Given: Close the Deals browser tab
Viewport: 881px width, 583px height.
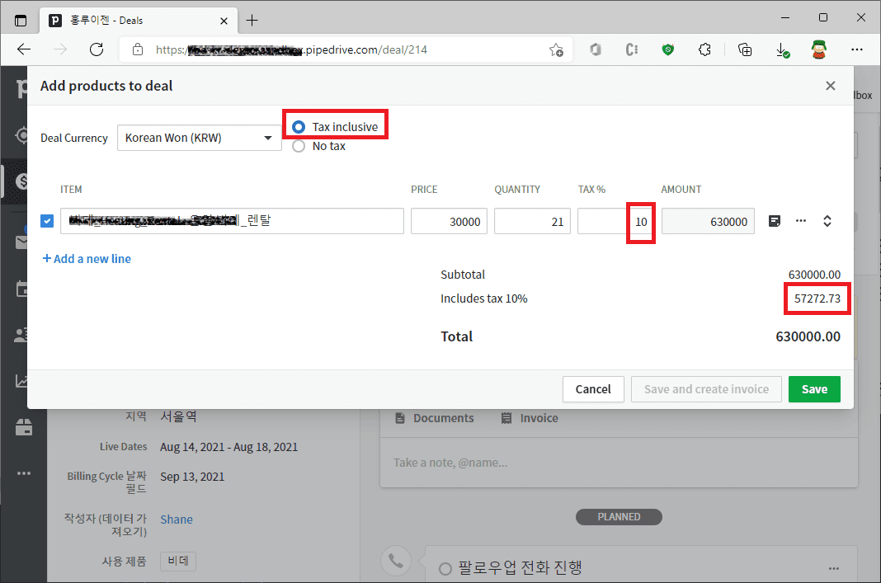Looking at the screenshot, I should (224, 21).
